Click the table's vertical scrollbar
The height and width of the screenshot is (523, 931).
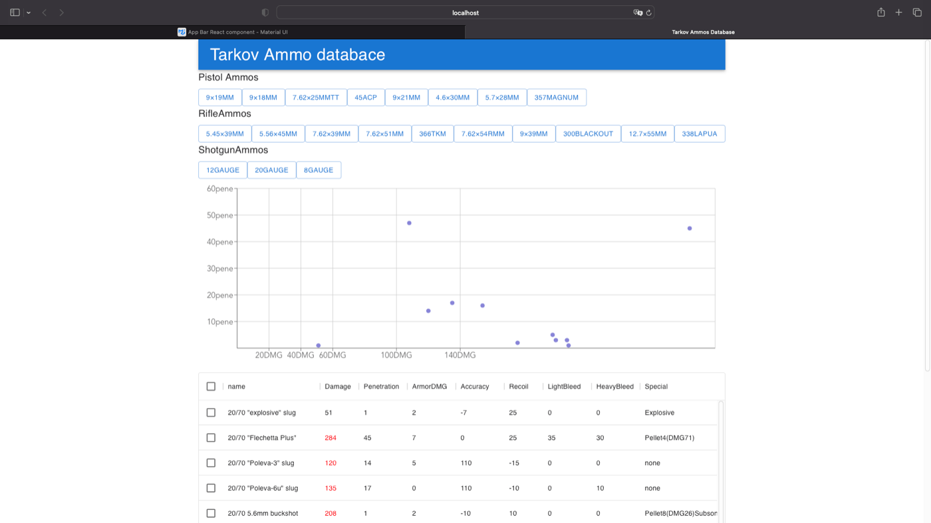(721, 461)
